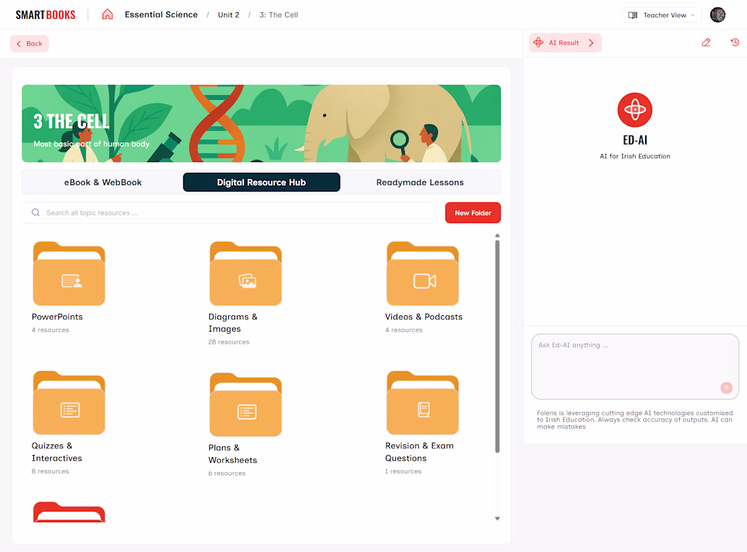Click the '1 resources' count text
The width and height of the screenshot is (747, 552).
point(403,471)
